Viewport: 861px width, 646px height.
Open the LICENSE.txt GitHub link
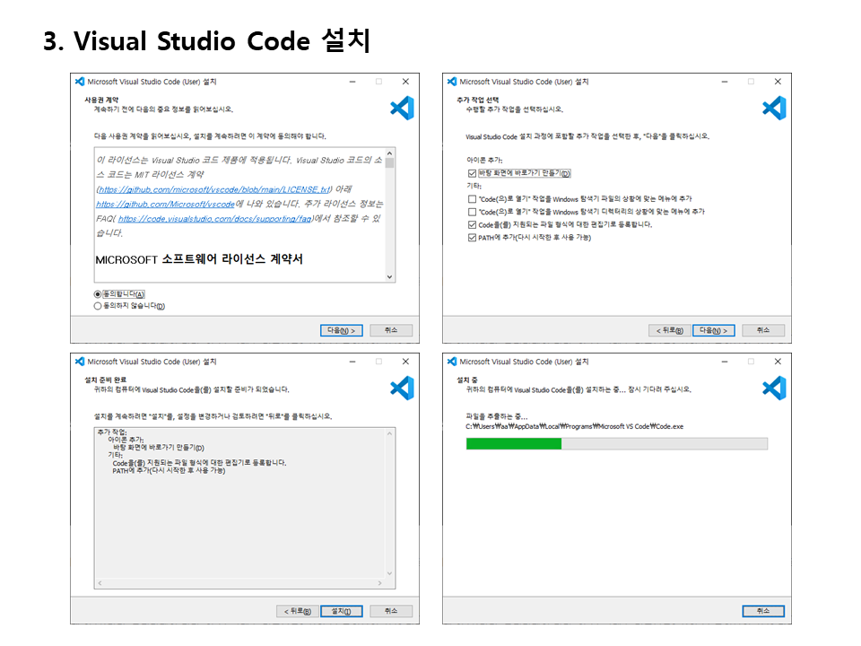(x=214, y=189)
